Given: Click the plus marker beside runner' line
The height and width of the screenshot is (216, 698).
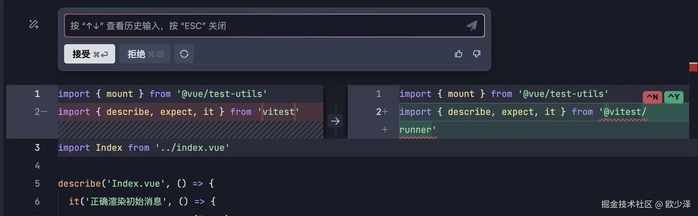Looking at the screenshot, I should coord(385,130).
